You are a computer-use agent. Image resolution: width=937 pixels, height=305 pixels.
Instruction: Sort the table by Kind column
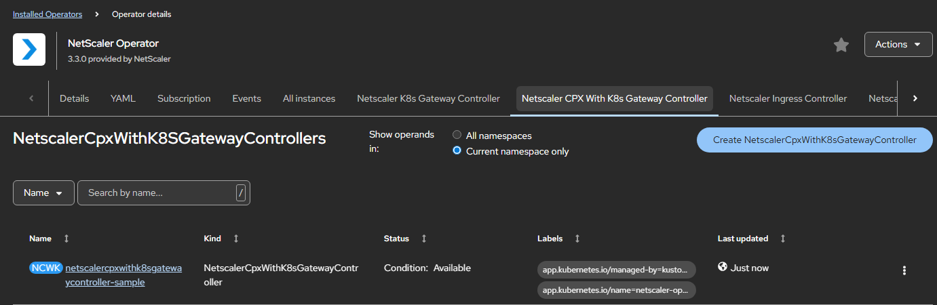pos(235,239)
